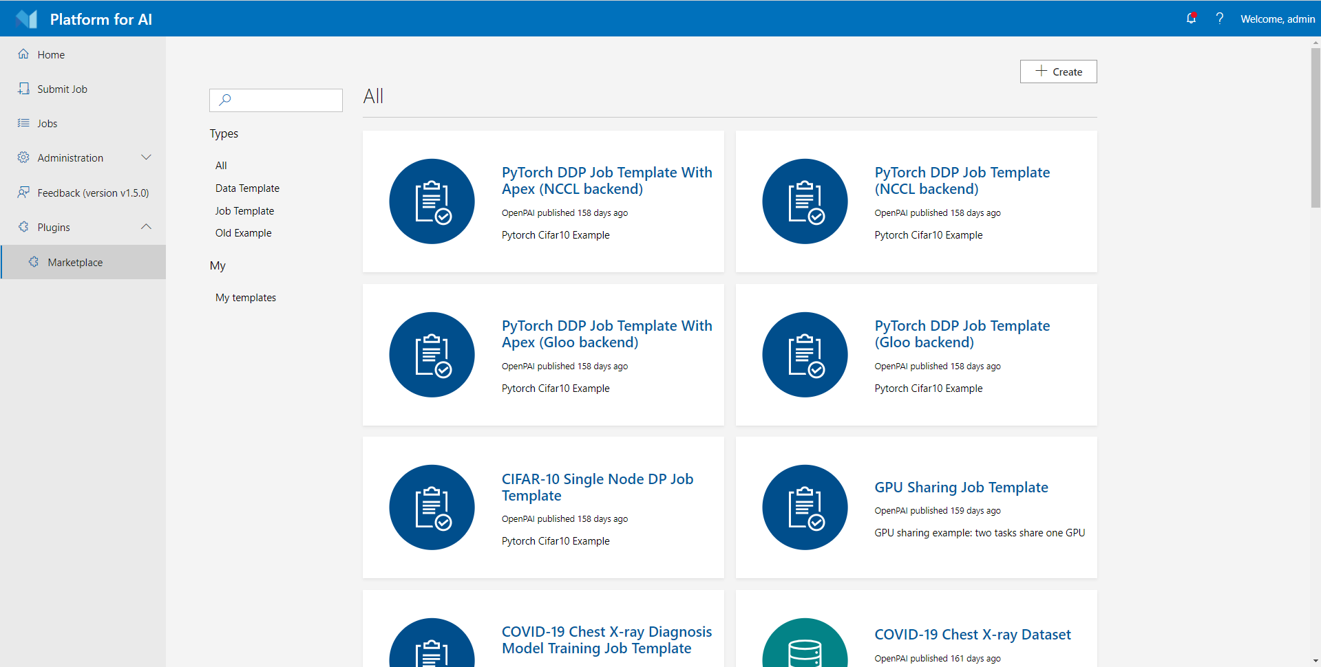
Task: Click the Marketplace puzzle icon
Action: tap(34, 262)
